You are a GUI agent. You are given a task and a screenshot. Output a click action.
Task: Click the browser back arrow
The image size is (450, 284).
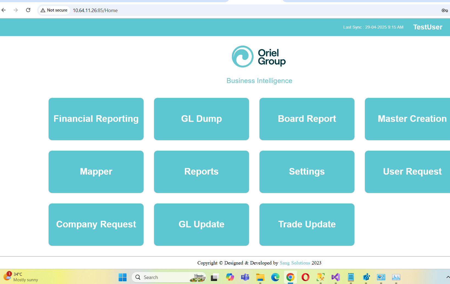coord(4,10)
